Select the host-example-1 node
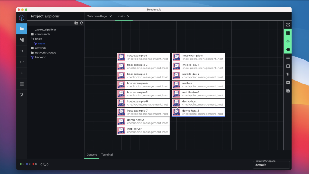The height and width of the screenshot is (174, 309). click(x=143, y=57)
